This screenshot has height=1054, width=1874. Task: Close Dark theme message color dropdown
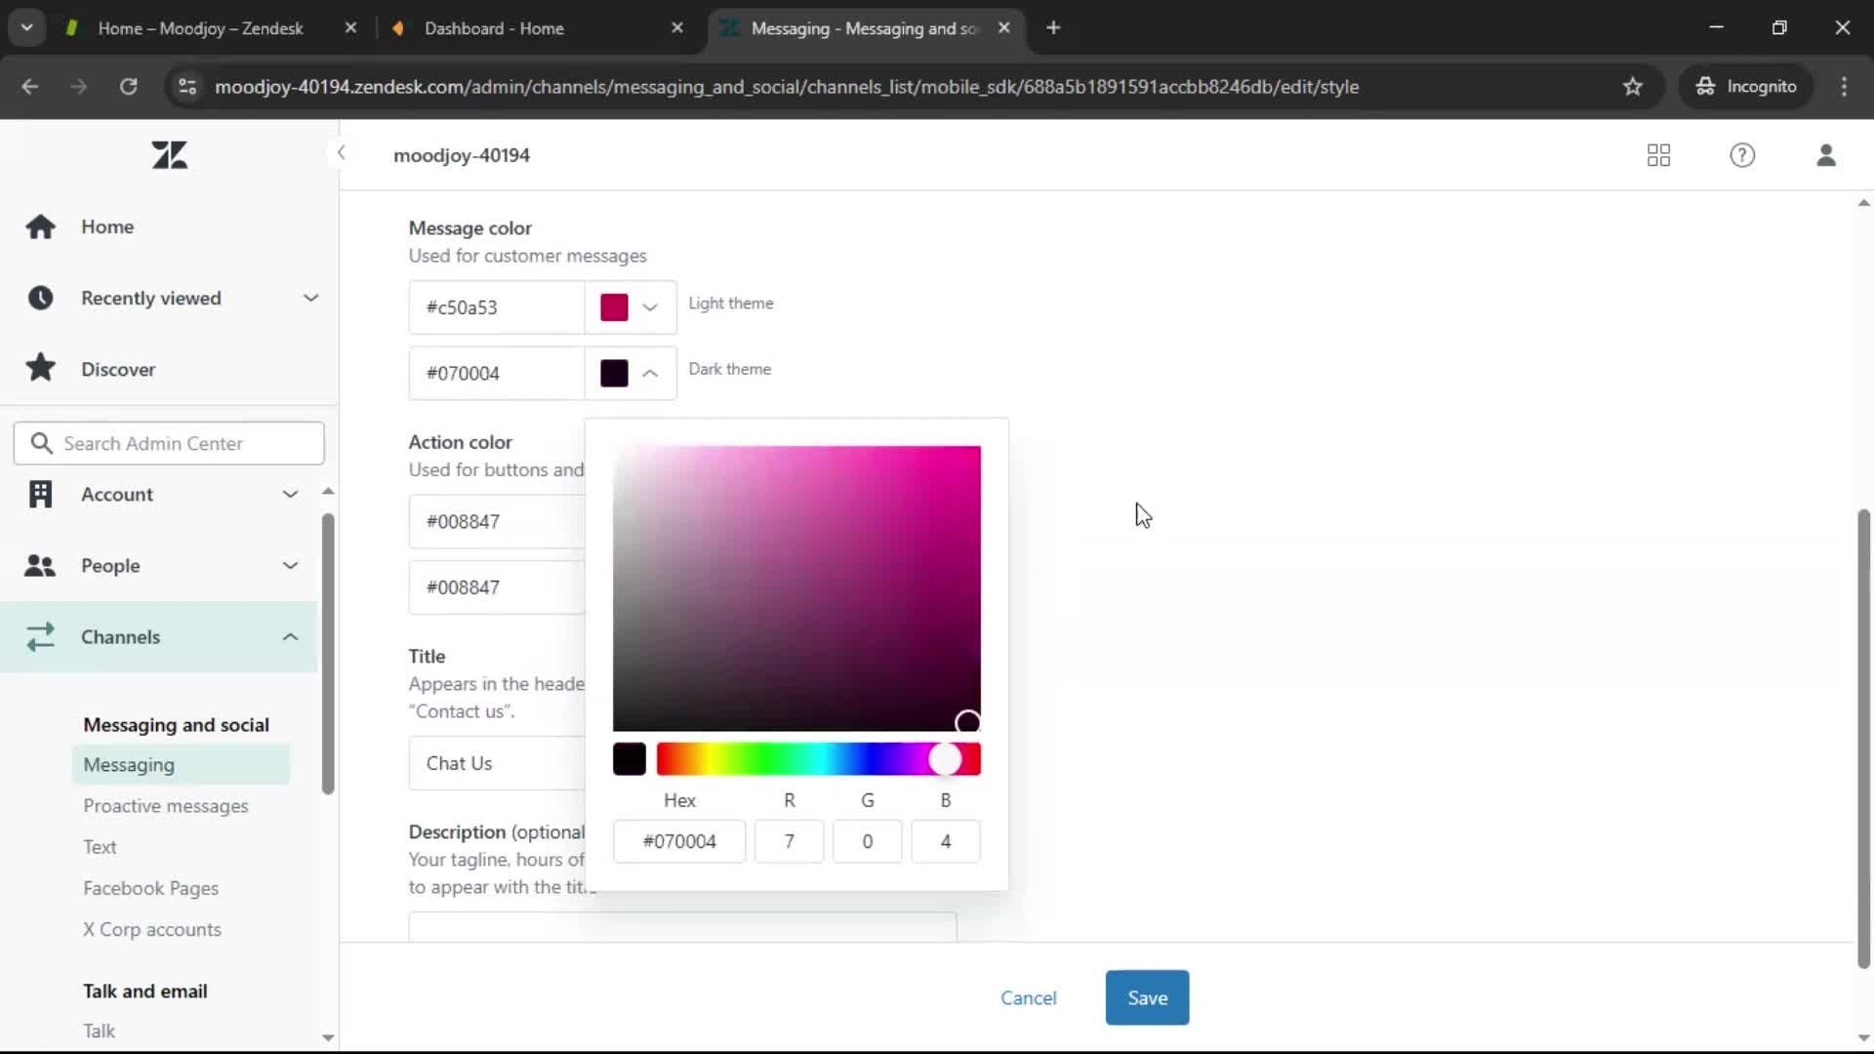coord(650,373)
